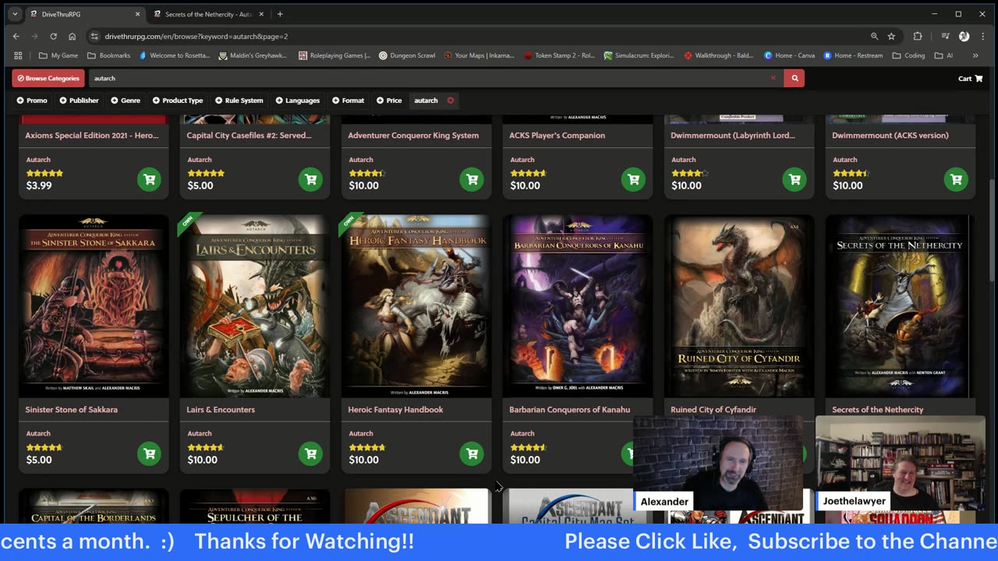Close the DriveThruRPG tab
The height and width of the screenshot is (561, 998).
coord(137,14)
